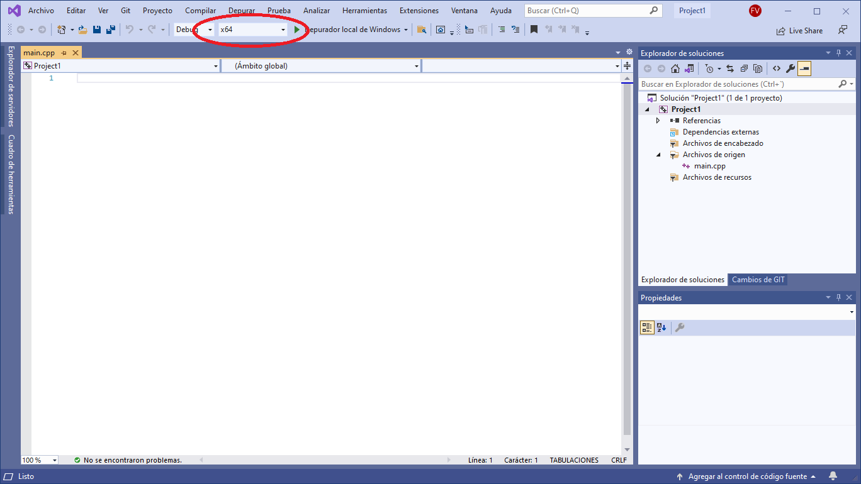Expand the Referencias tree node

pos(658,121)
